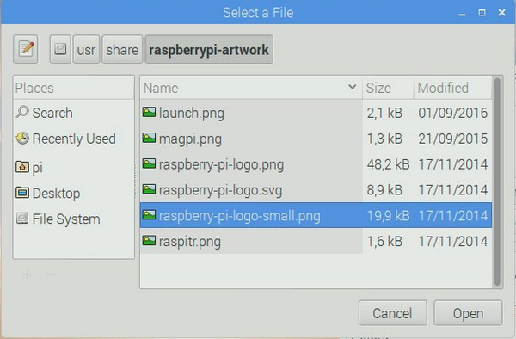The width and height of the screenshot is (516, 339).
Task: Maximize the Select a File window
Action: coord(482,13)
